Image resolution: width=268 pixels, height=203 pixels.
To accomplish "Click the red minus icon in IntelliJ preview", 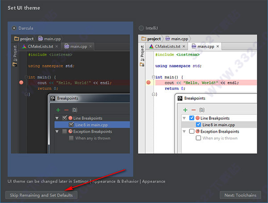I will (x=194, y=110).
